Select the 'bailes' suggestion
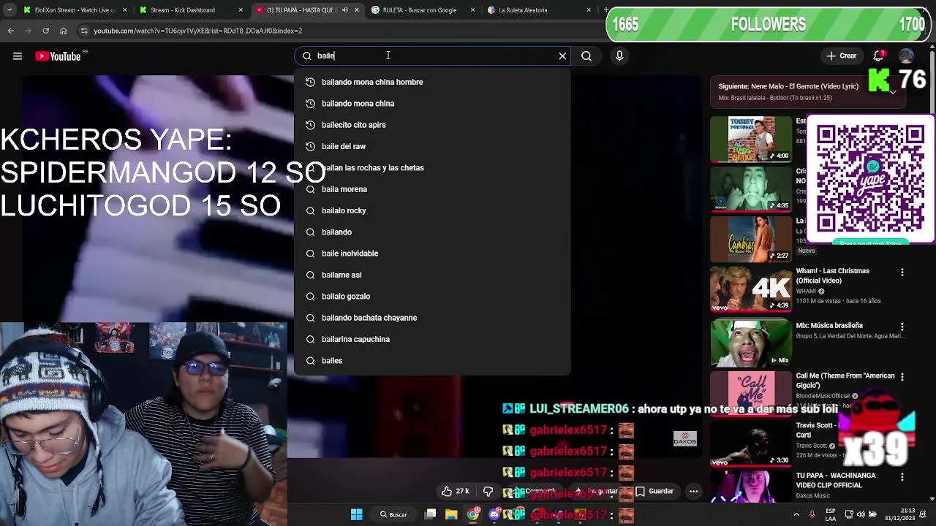 (x=432, y=361)
